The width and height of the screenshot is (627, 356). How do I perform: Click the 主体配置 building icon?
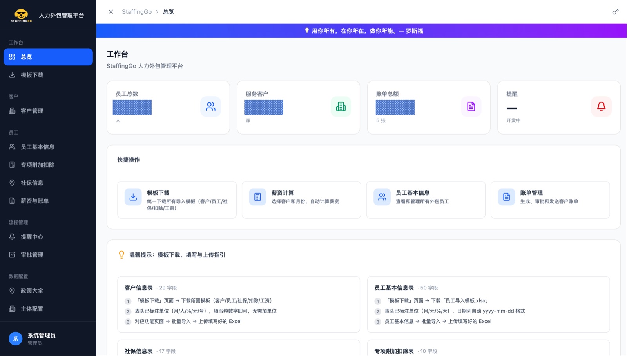coord(12,309)
